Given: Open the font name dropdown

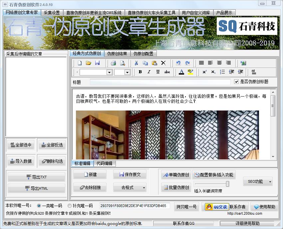Looking at the screenshot, I should coord(109,72).
